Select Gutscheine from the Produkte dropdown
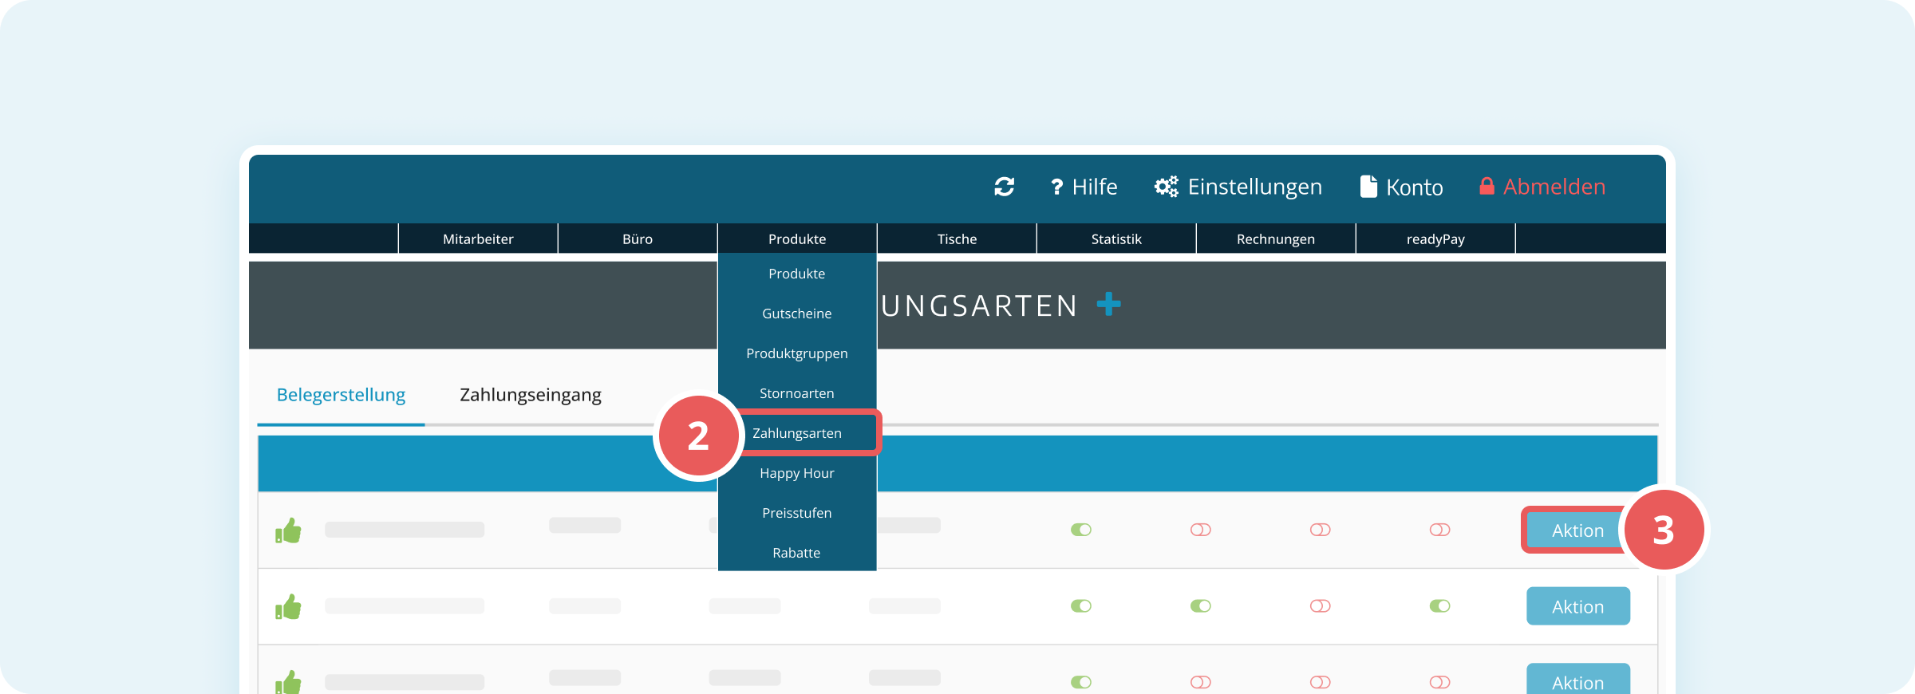Image resolution: width=1915 pixels, height=694 pixels. tap(797, 313)
